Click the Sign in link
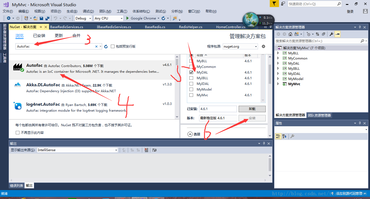Image resolution: width=370 pixels, height=199 pixels. click(x=350, y=11)
